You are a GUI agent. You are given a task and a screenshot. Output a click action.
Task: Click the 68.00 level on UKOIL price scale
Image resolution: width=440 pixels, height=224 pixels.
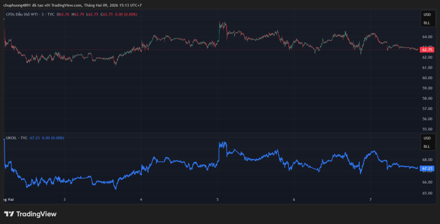point(427,160)
